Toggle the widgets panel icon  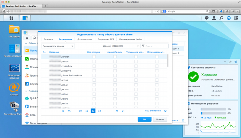pos(236,18)
